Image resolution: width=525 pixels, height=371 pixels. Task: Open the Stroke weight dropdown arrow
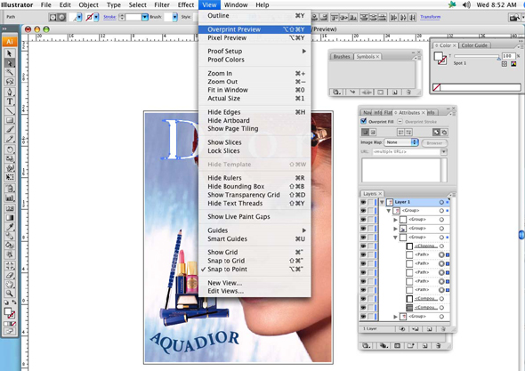coord(145,17)
